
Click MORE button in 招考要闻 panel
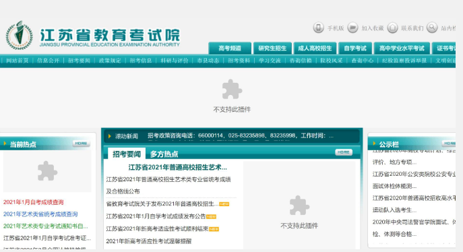pos(344,152)
